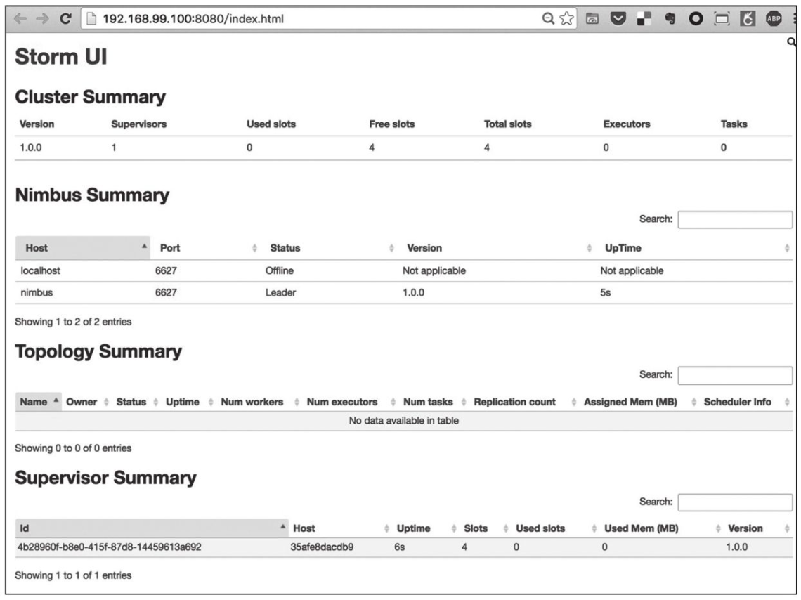This screenshot has width=801, height=600.
Task: Sort Nimbus table by Host column
Action: [x=83, y=248]
